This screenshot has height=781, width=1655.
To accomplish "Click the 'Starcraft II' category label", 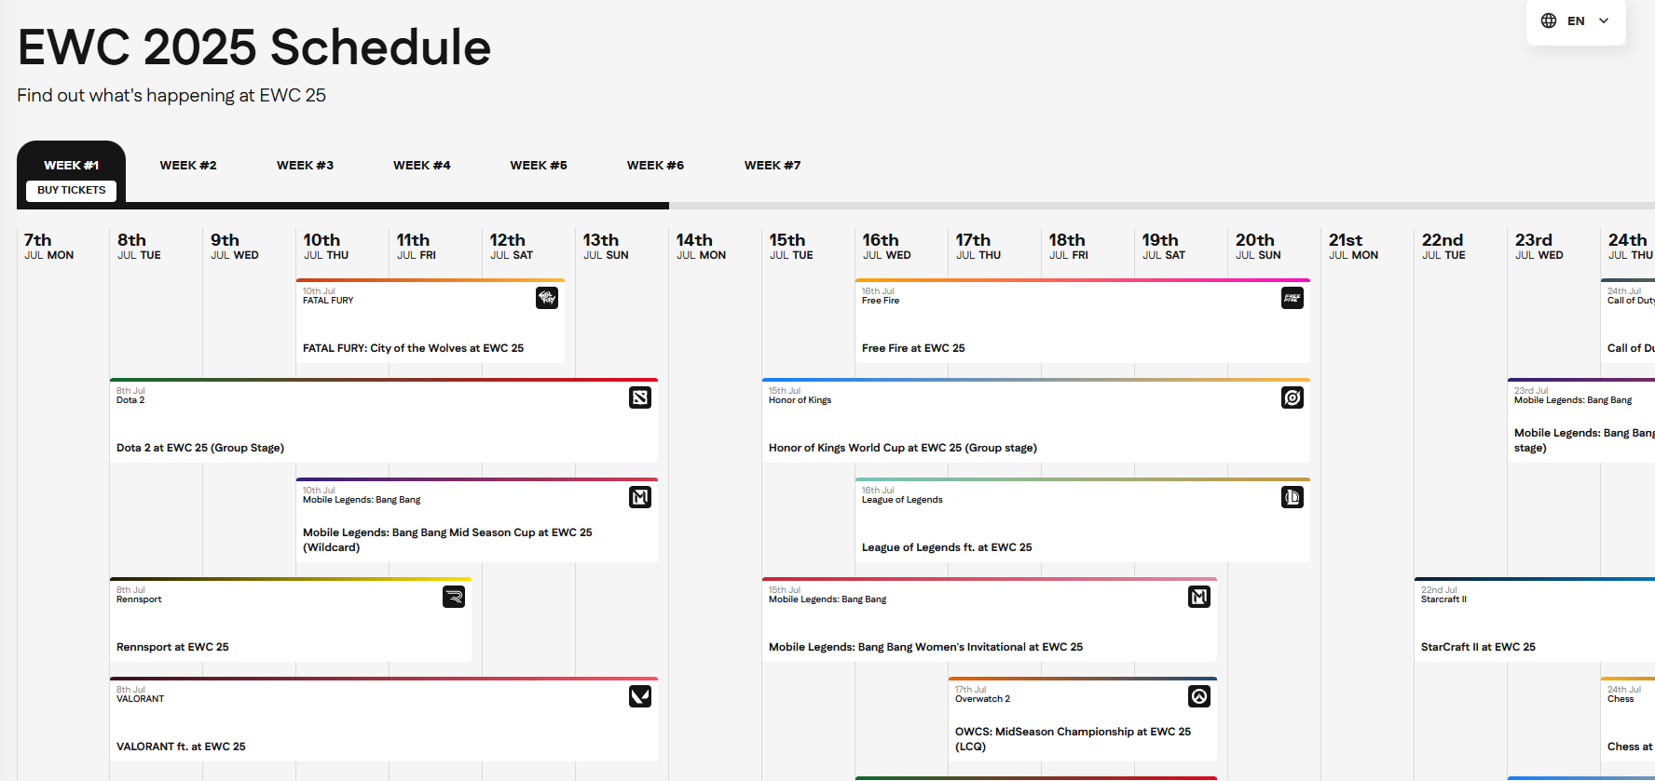I will 1443,599.
